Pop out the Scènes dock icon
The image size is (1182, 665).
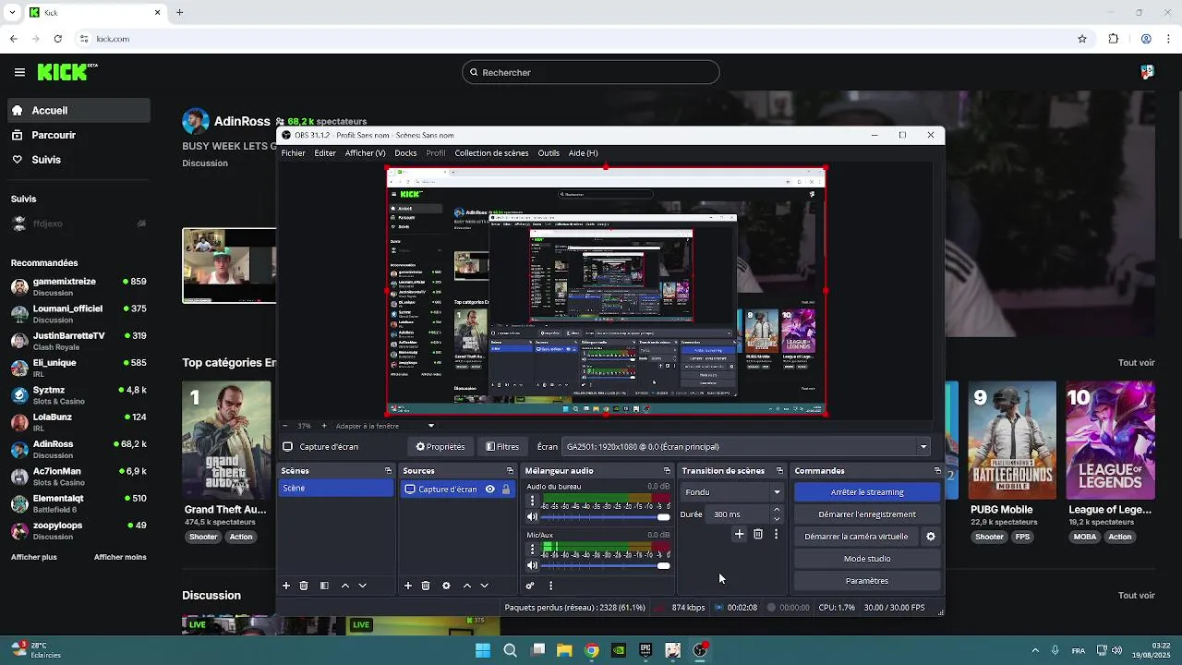(x=388, y=471)
